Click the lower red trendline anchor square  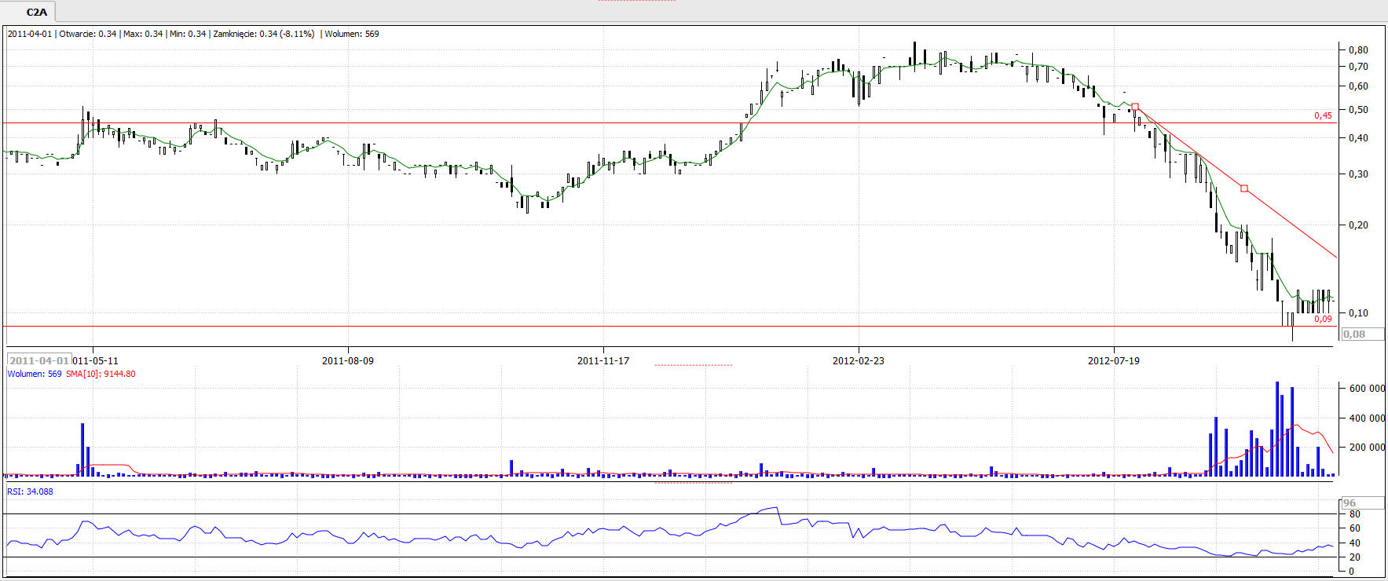[1244, 188]
